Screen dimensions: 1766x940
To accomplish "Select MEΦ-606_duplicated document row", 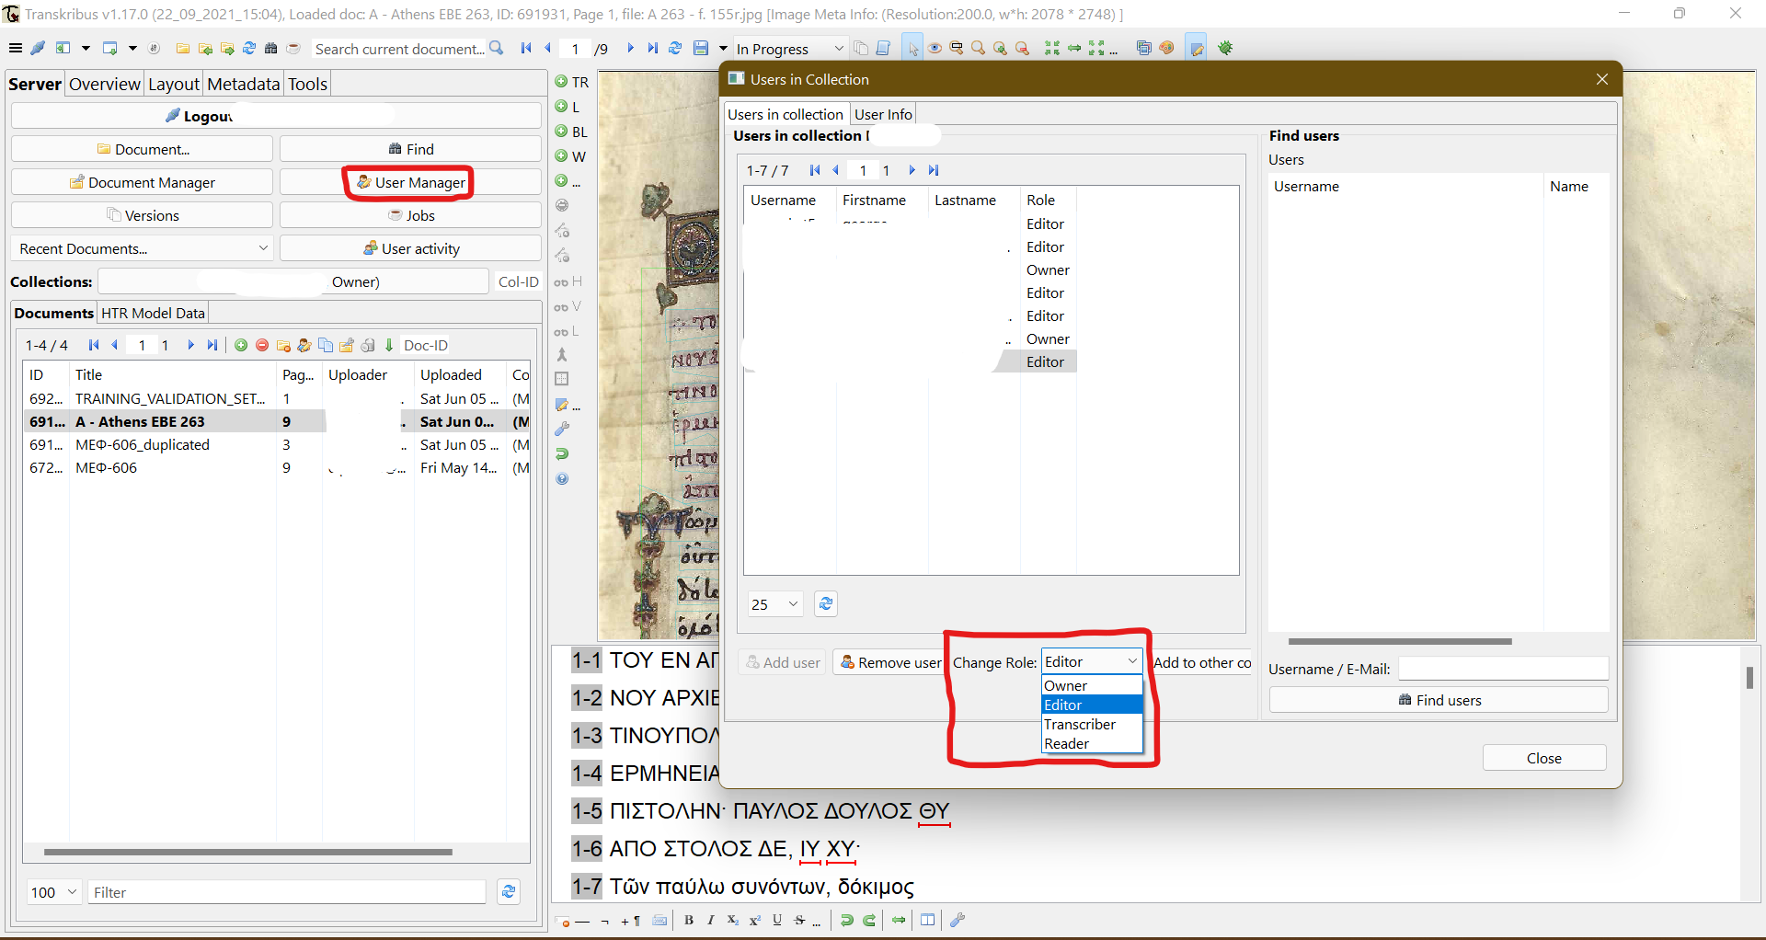I will (x=276, y=444).
